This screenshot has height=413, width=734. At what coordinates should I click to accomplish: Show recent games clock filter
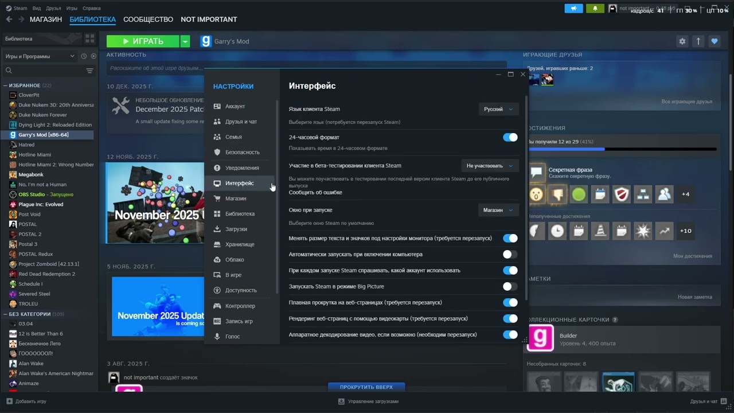[84, 56]
